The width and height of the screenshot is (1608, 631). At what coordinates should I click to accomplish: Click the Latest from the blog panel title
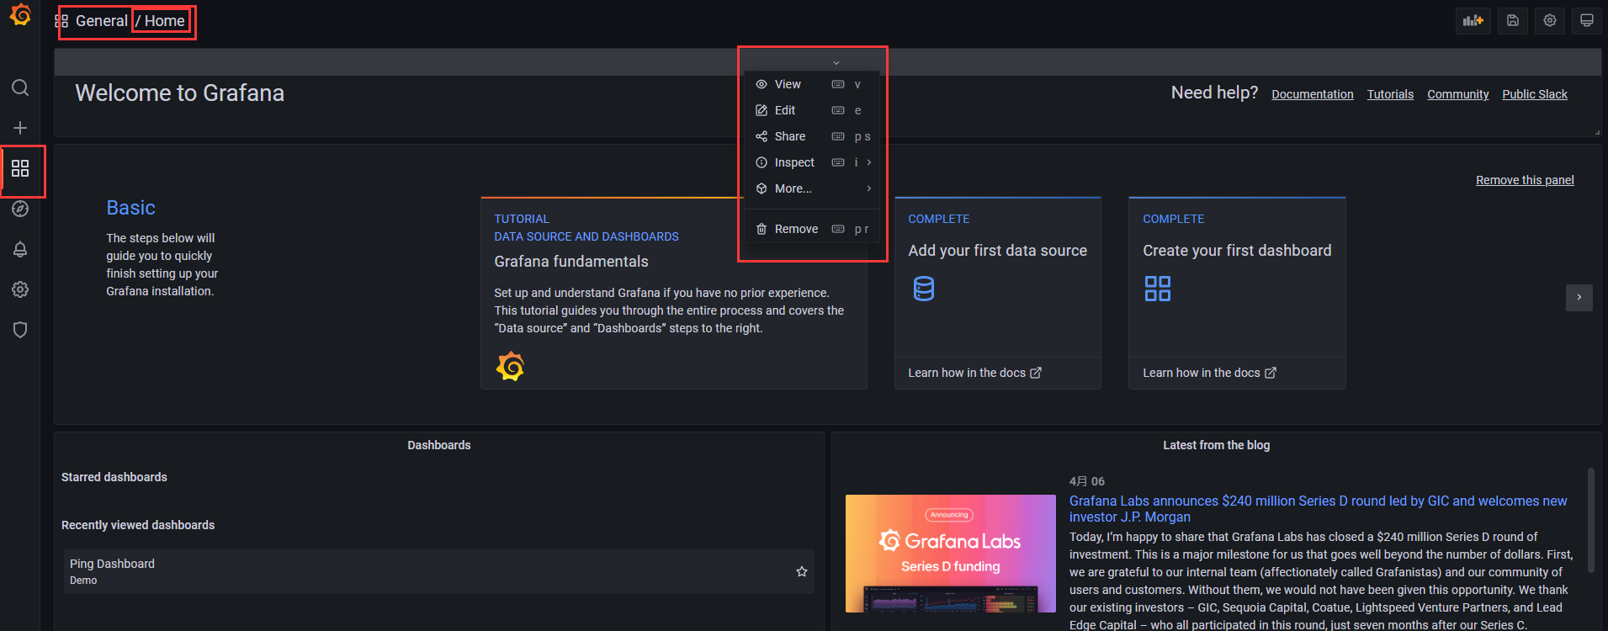click(x=1216, y=445)
